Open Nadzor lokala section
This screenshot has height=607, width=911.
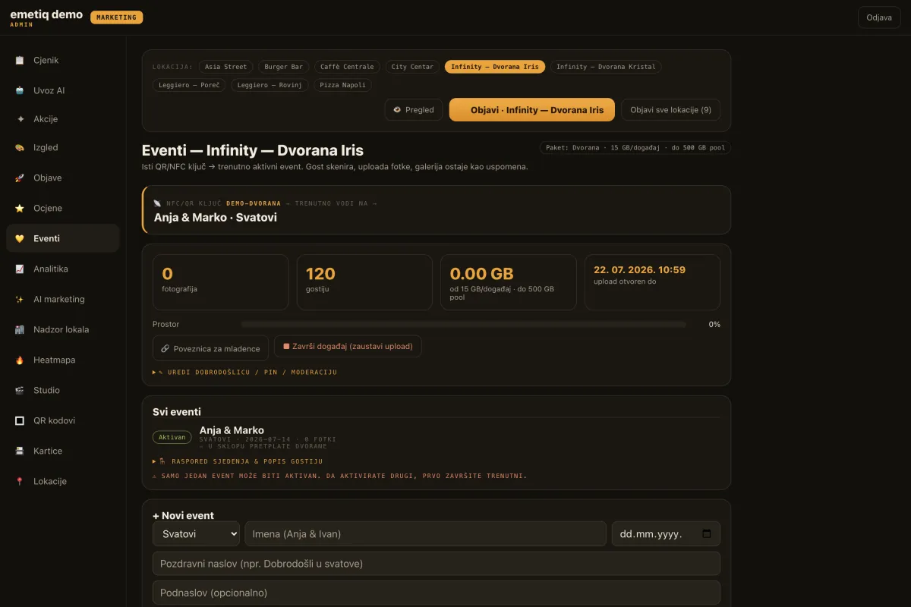(x=63, y=330)
